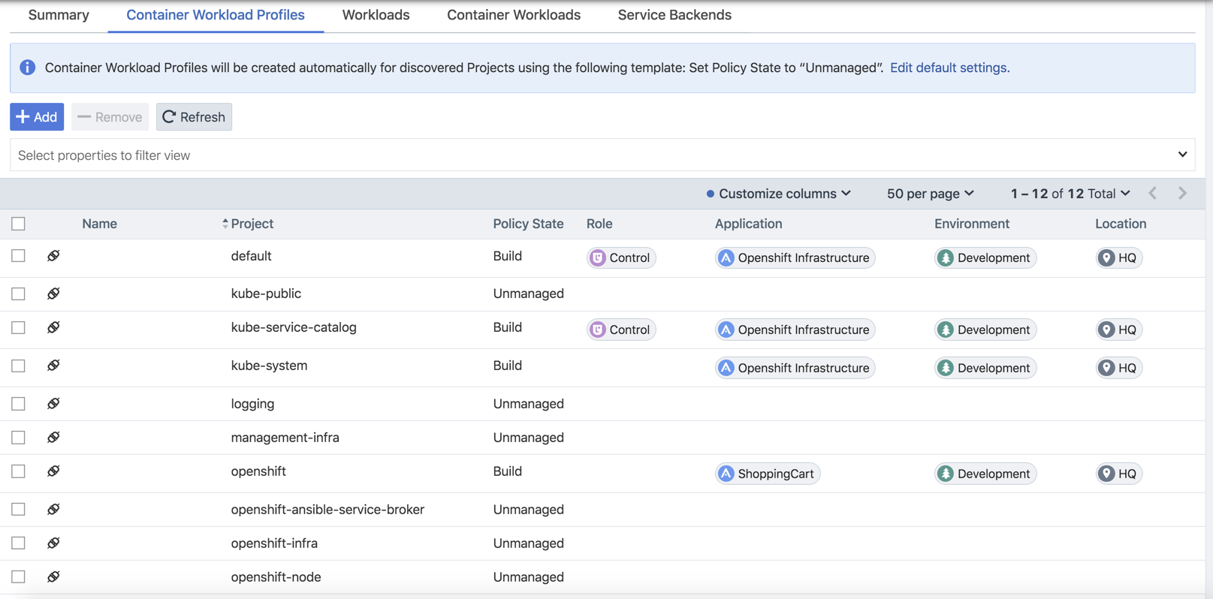1213x599 pixels.
Task: Check the box for kube-public row
Action: pyautogui.click(x=19, y=293)
